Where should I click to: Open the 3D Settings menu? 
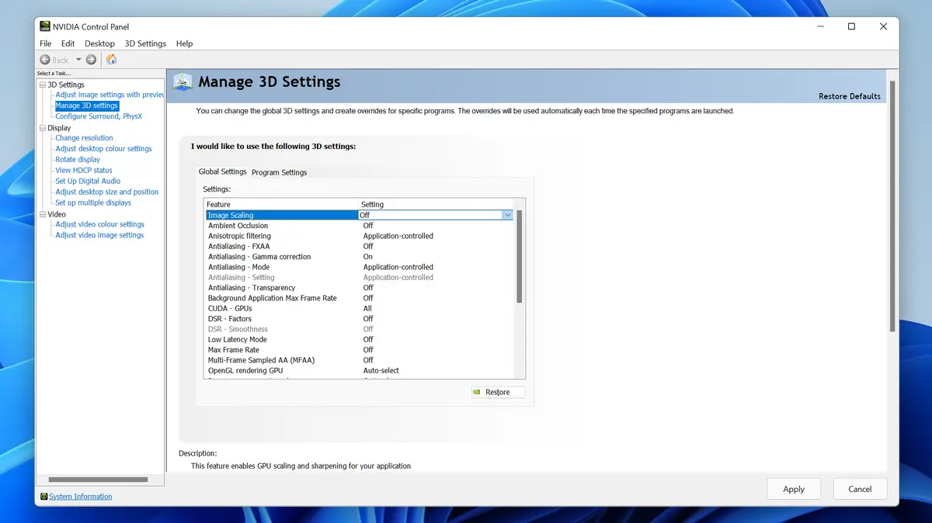[x=145, y=43]
